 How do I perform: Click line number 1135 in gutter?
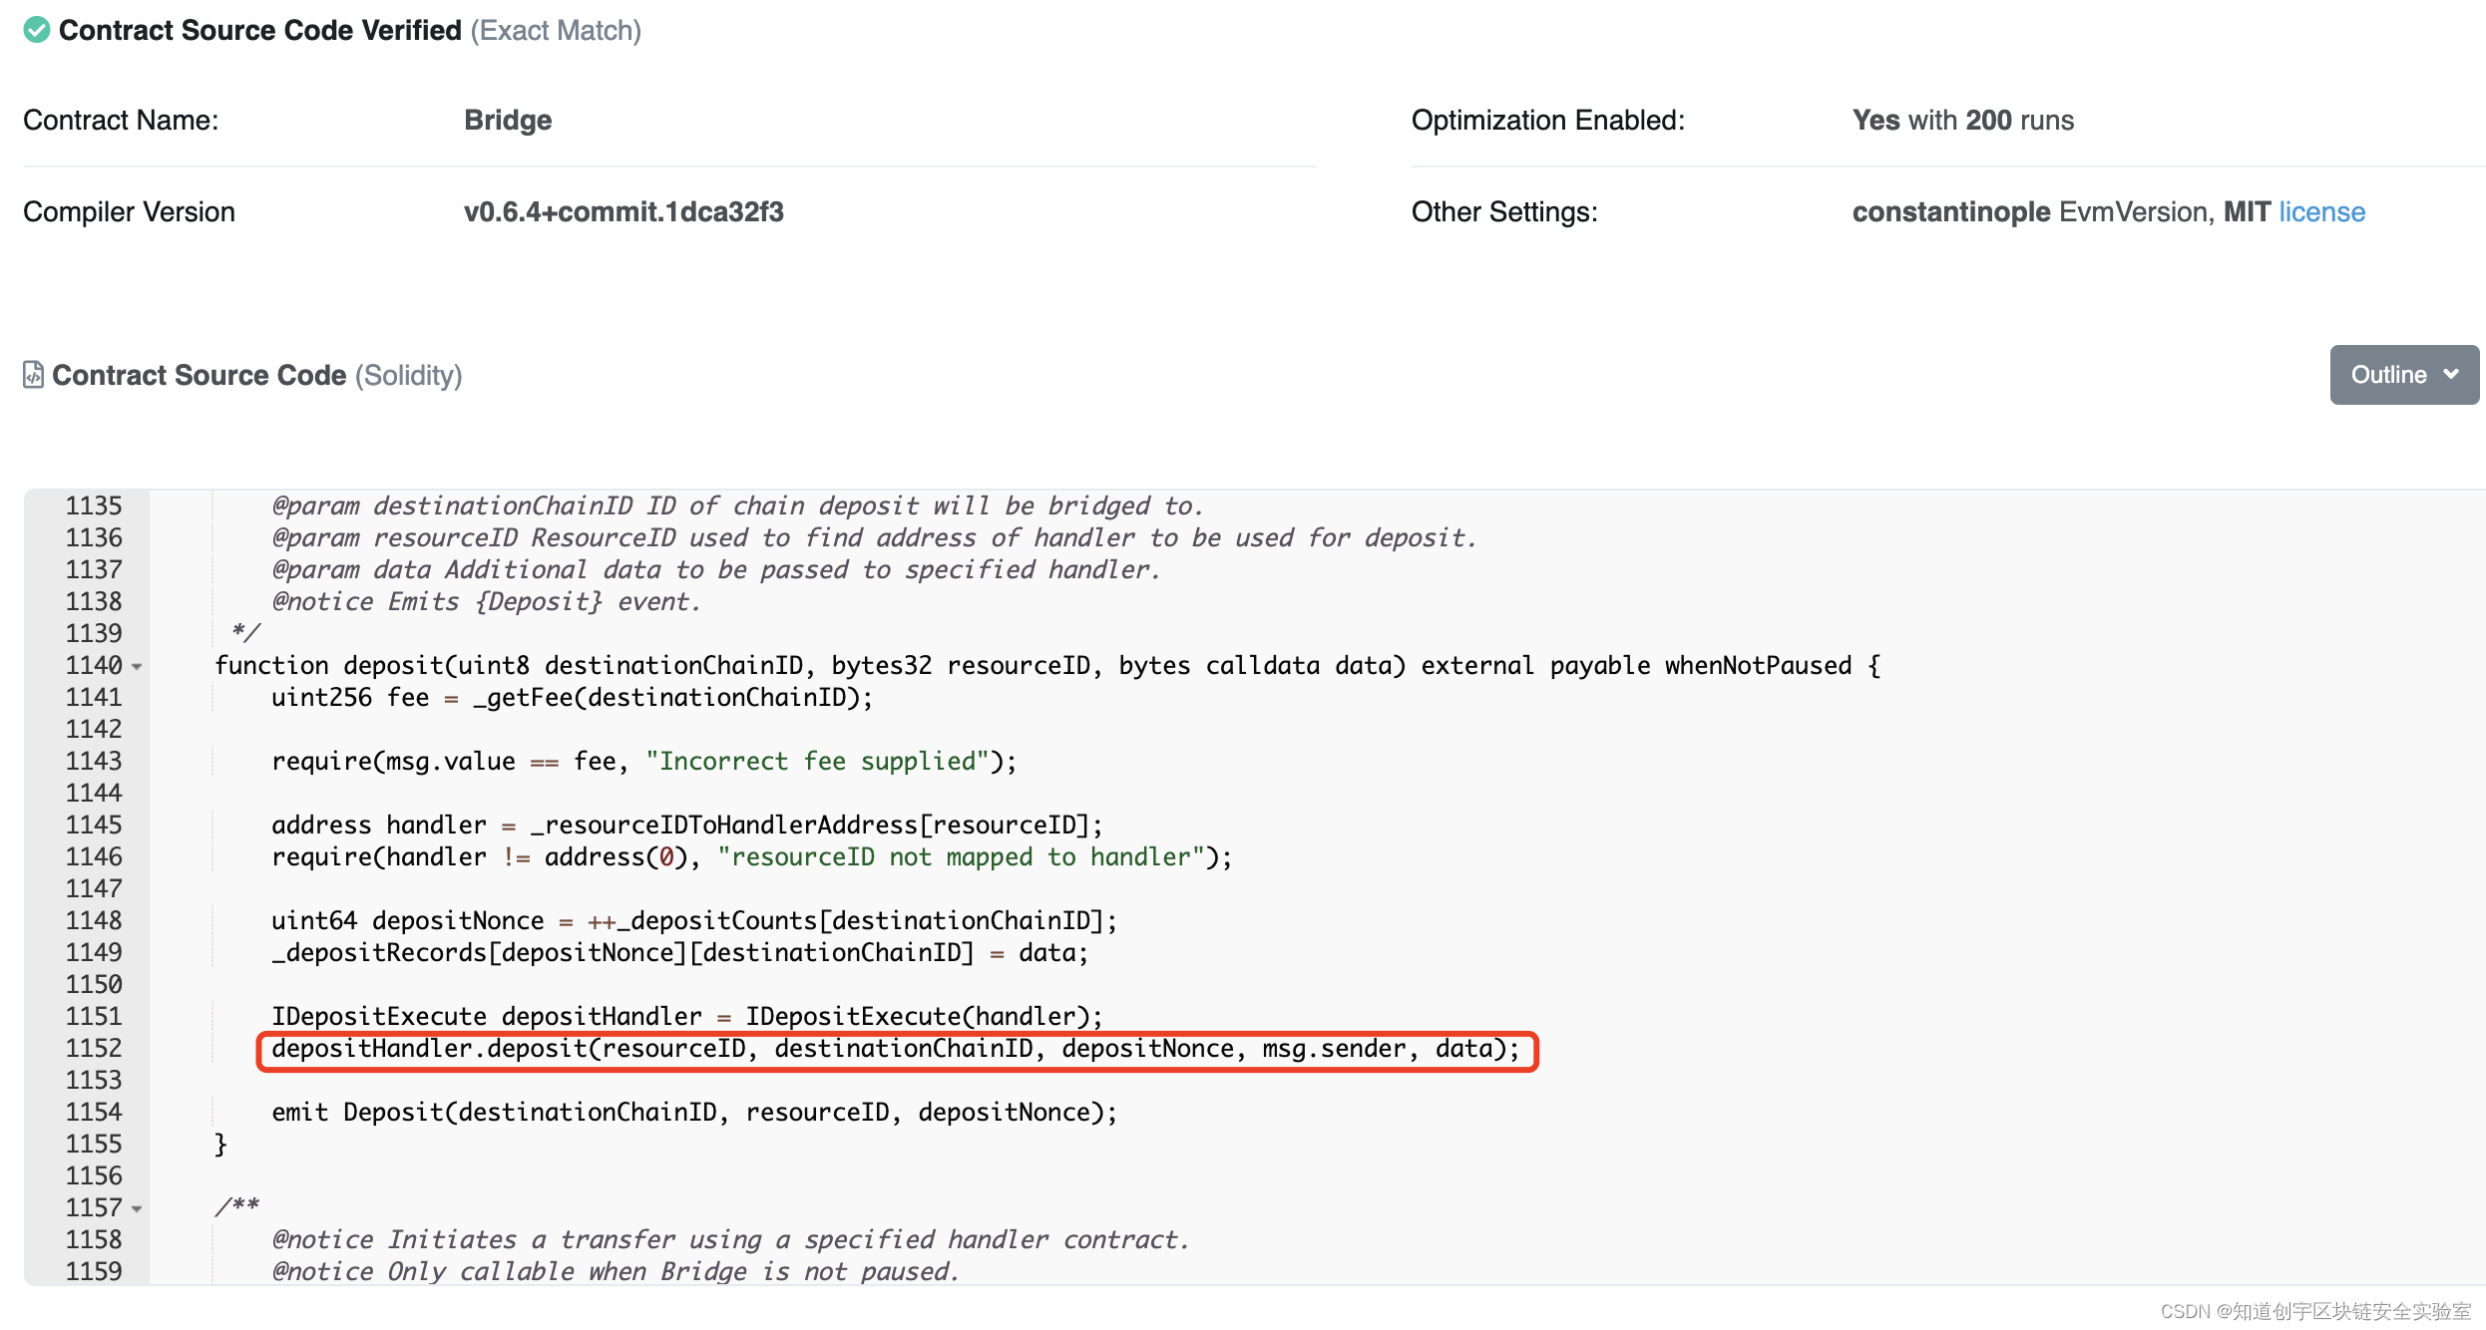point(94,505)
